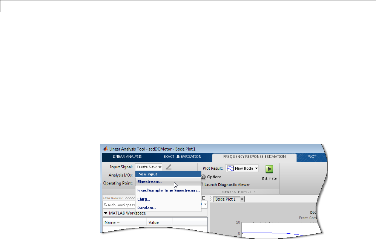The height and width of the screenshot is (239, 376).
Task: Close the Bode Plot 1 tab
Action: (x=242, y=199)
